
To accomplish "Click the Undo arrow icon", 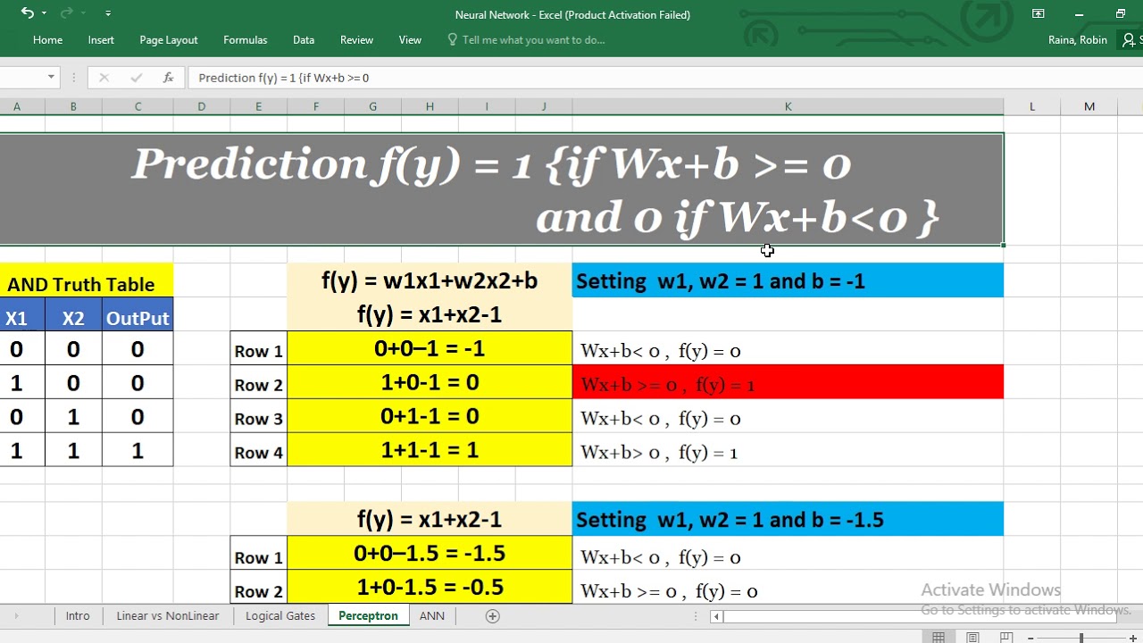I will pyautogui.click(x=27, y=13).
